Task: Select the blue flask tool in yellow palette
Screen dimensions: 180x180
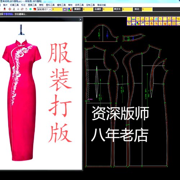Action: click(156, 19)
